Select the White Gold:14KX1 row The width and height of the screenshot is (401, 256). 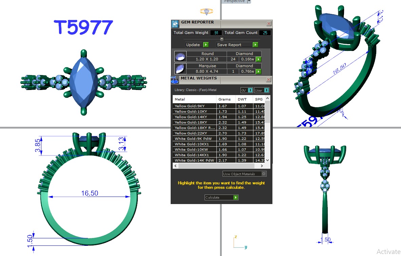point(219,155)
